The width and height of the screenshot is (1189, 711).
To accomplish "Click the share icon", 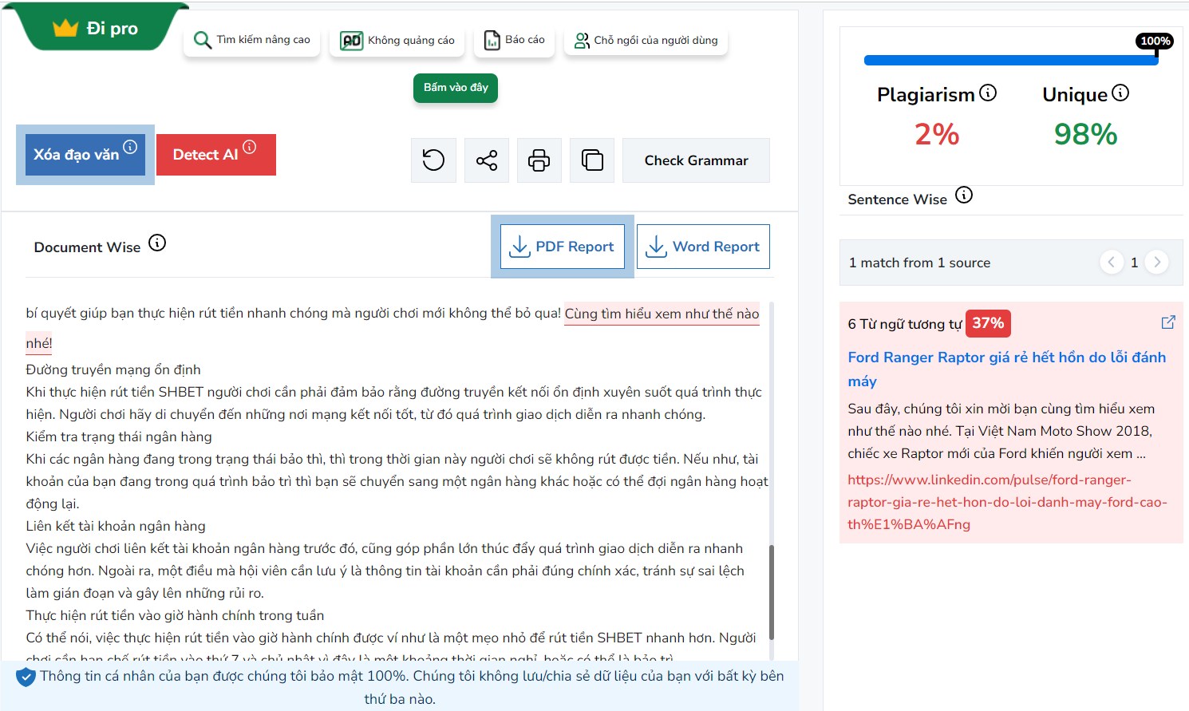I will 487,160.
